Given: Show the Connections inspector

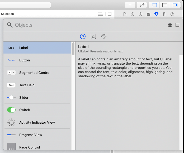Looking at the screenshot, I should 172,14.
